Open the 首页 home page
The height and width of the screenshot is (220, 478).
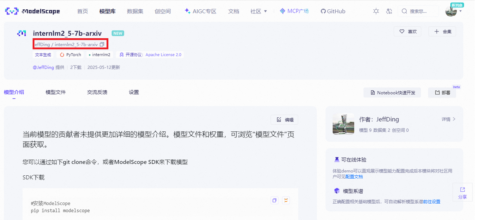[83, 11]
